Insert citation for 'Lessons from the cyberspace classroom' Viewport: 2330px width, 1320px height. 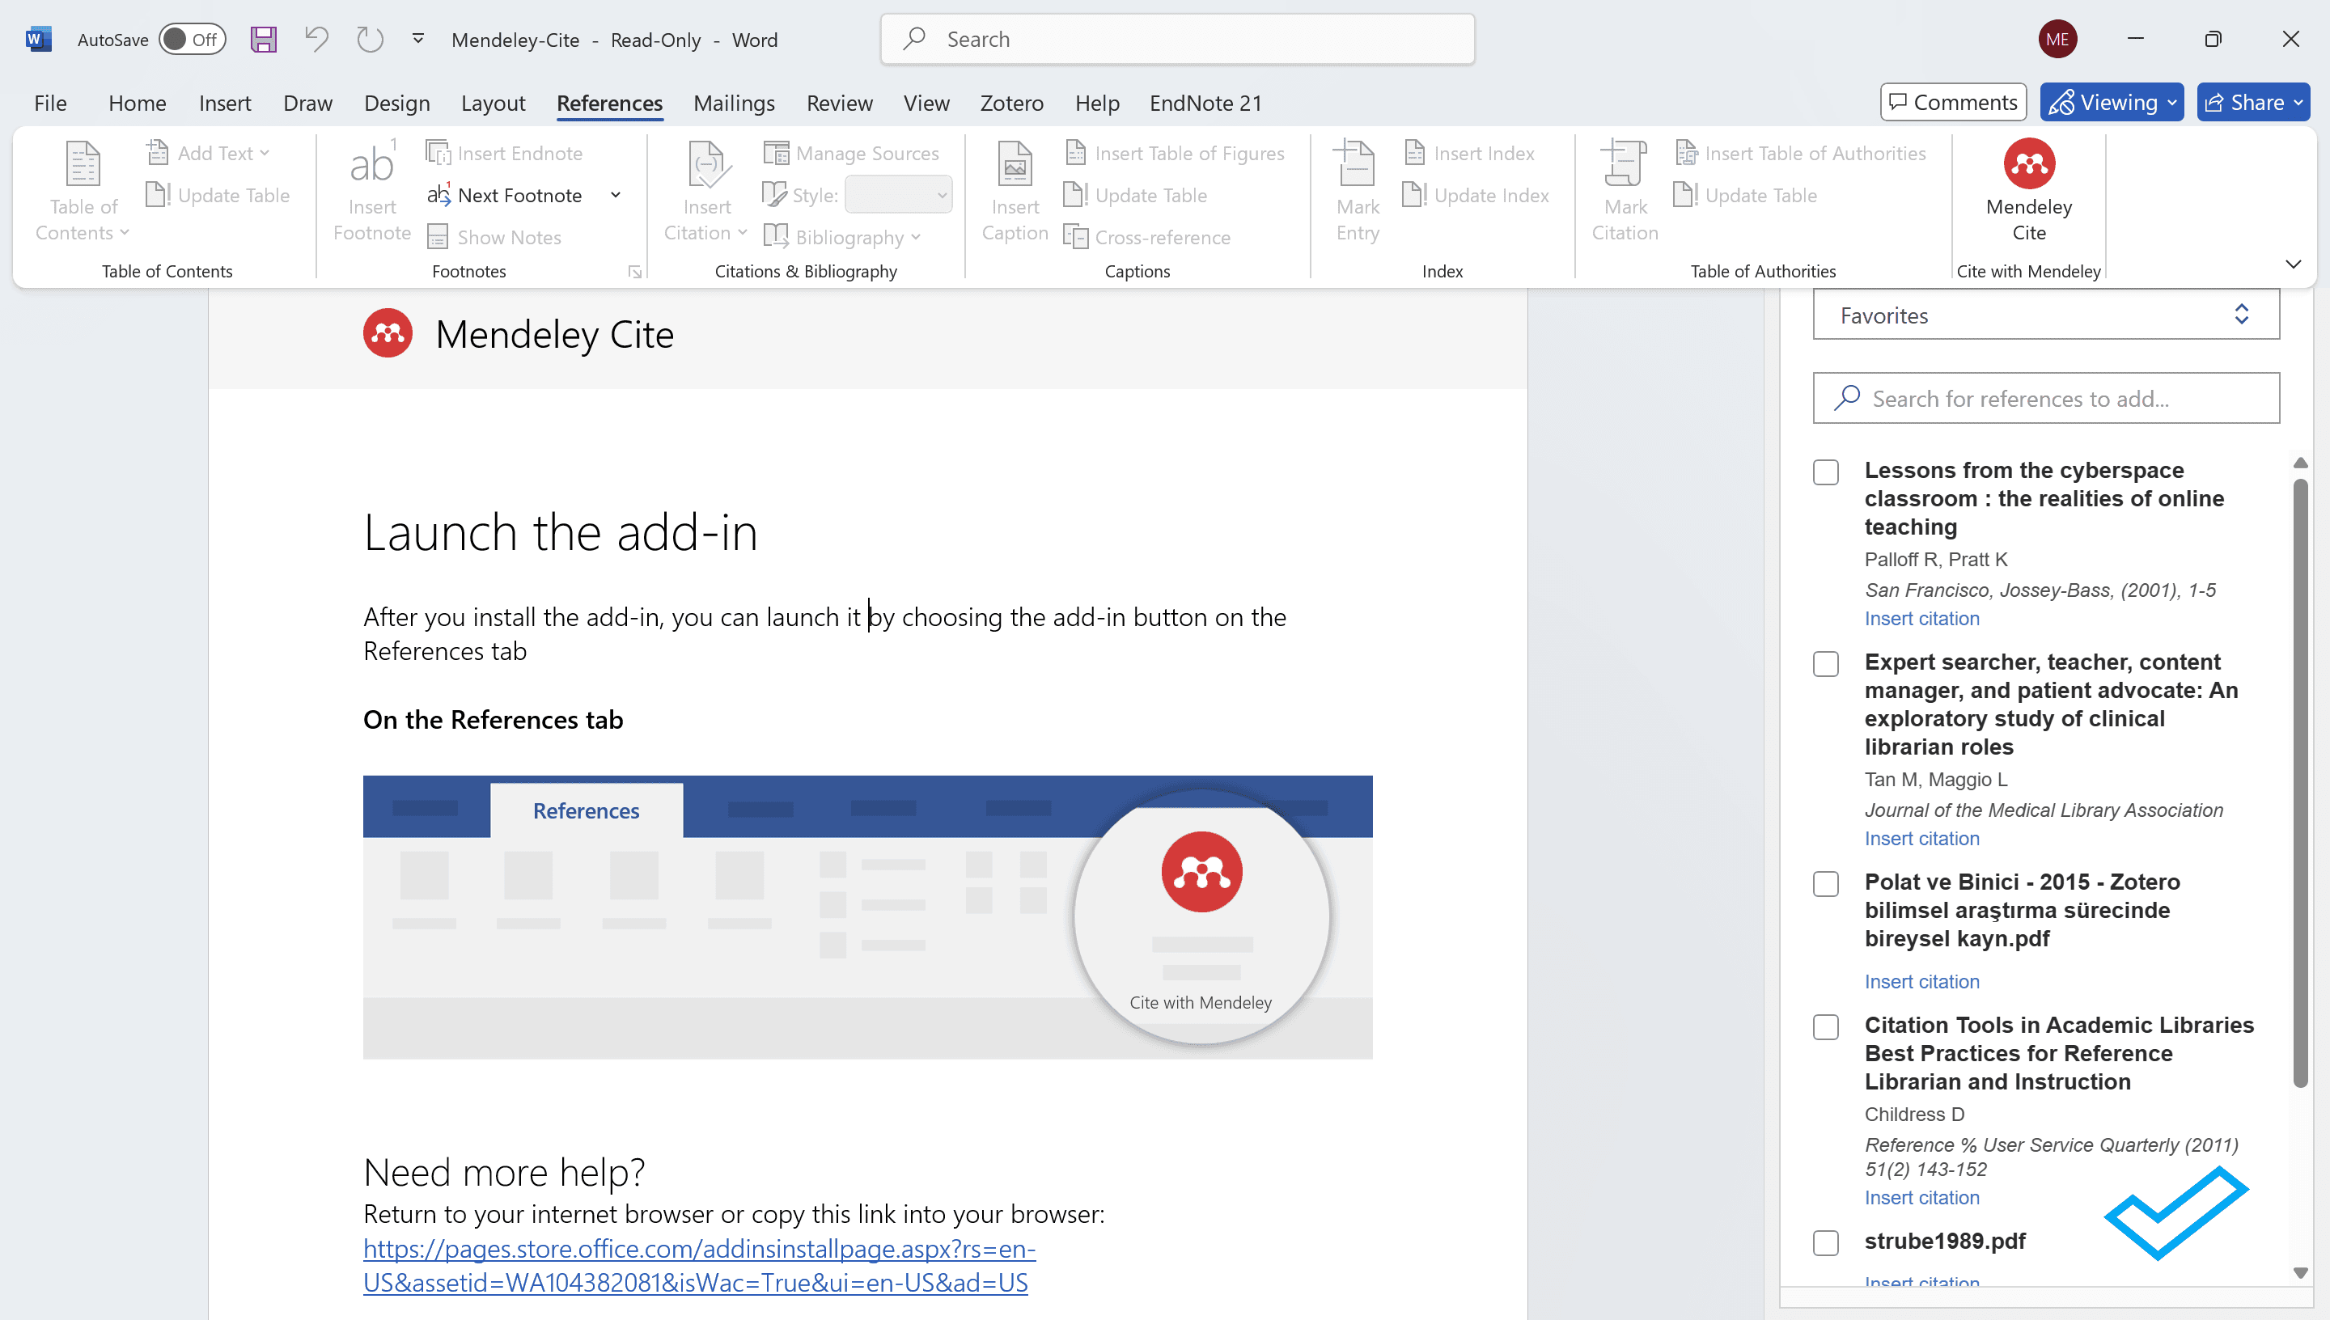1921,620
